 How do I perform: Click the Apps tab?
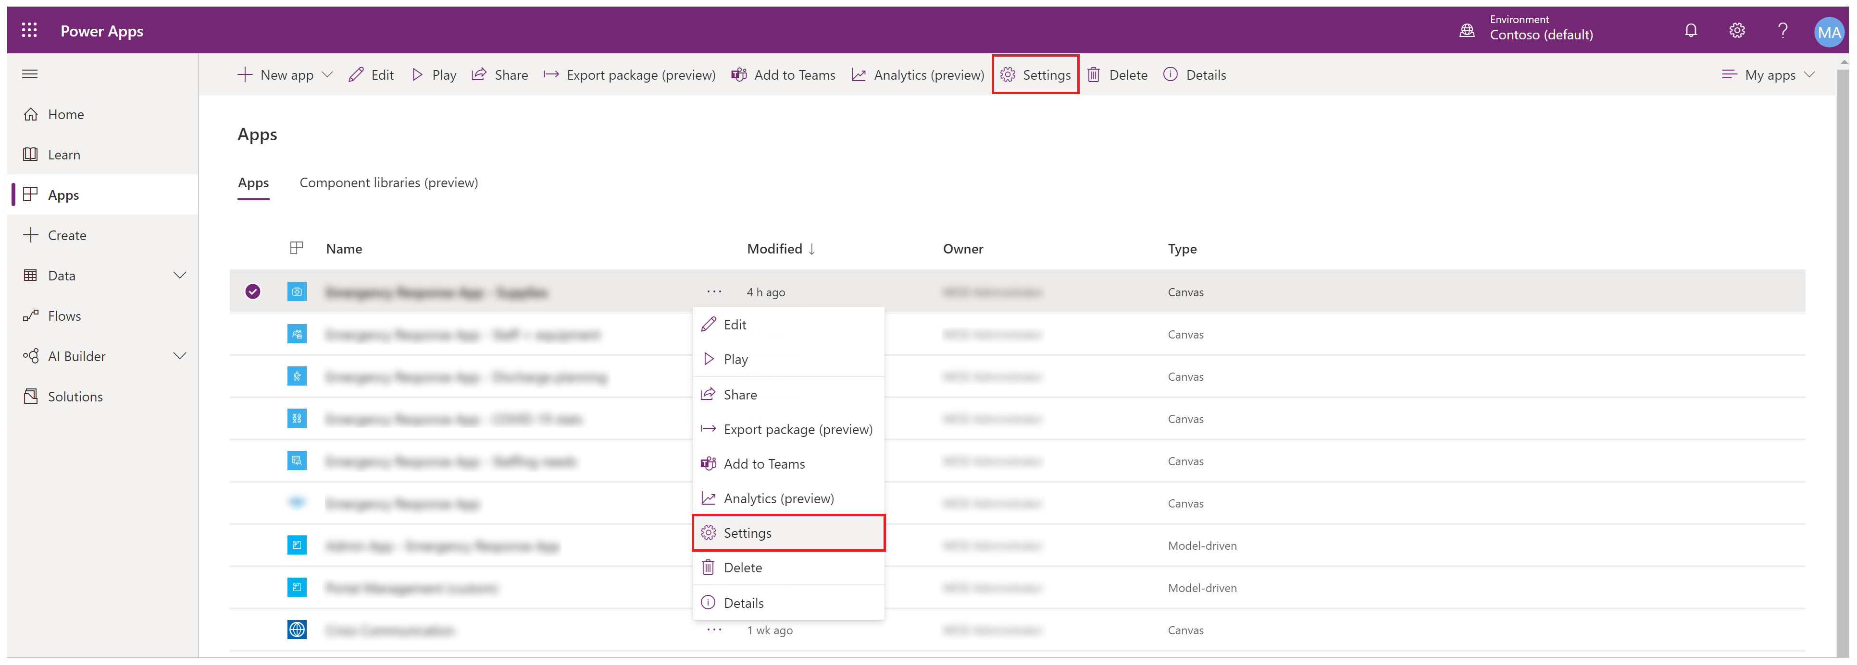[252, 182]
